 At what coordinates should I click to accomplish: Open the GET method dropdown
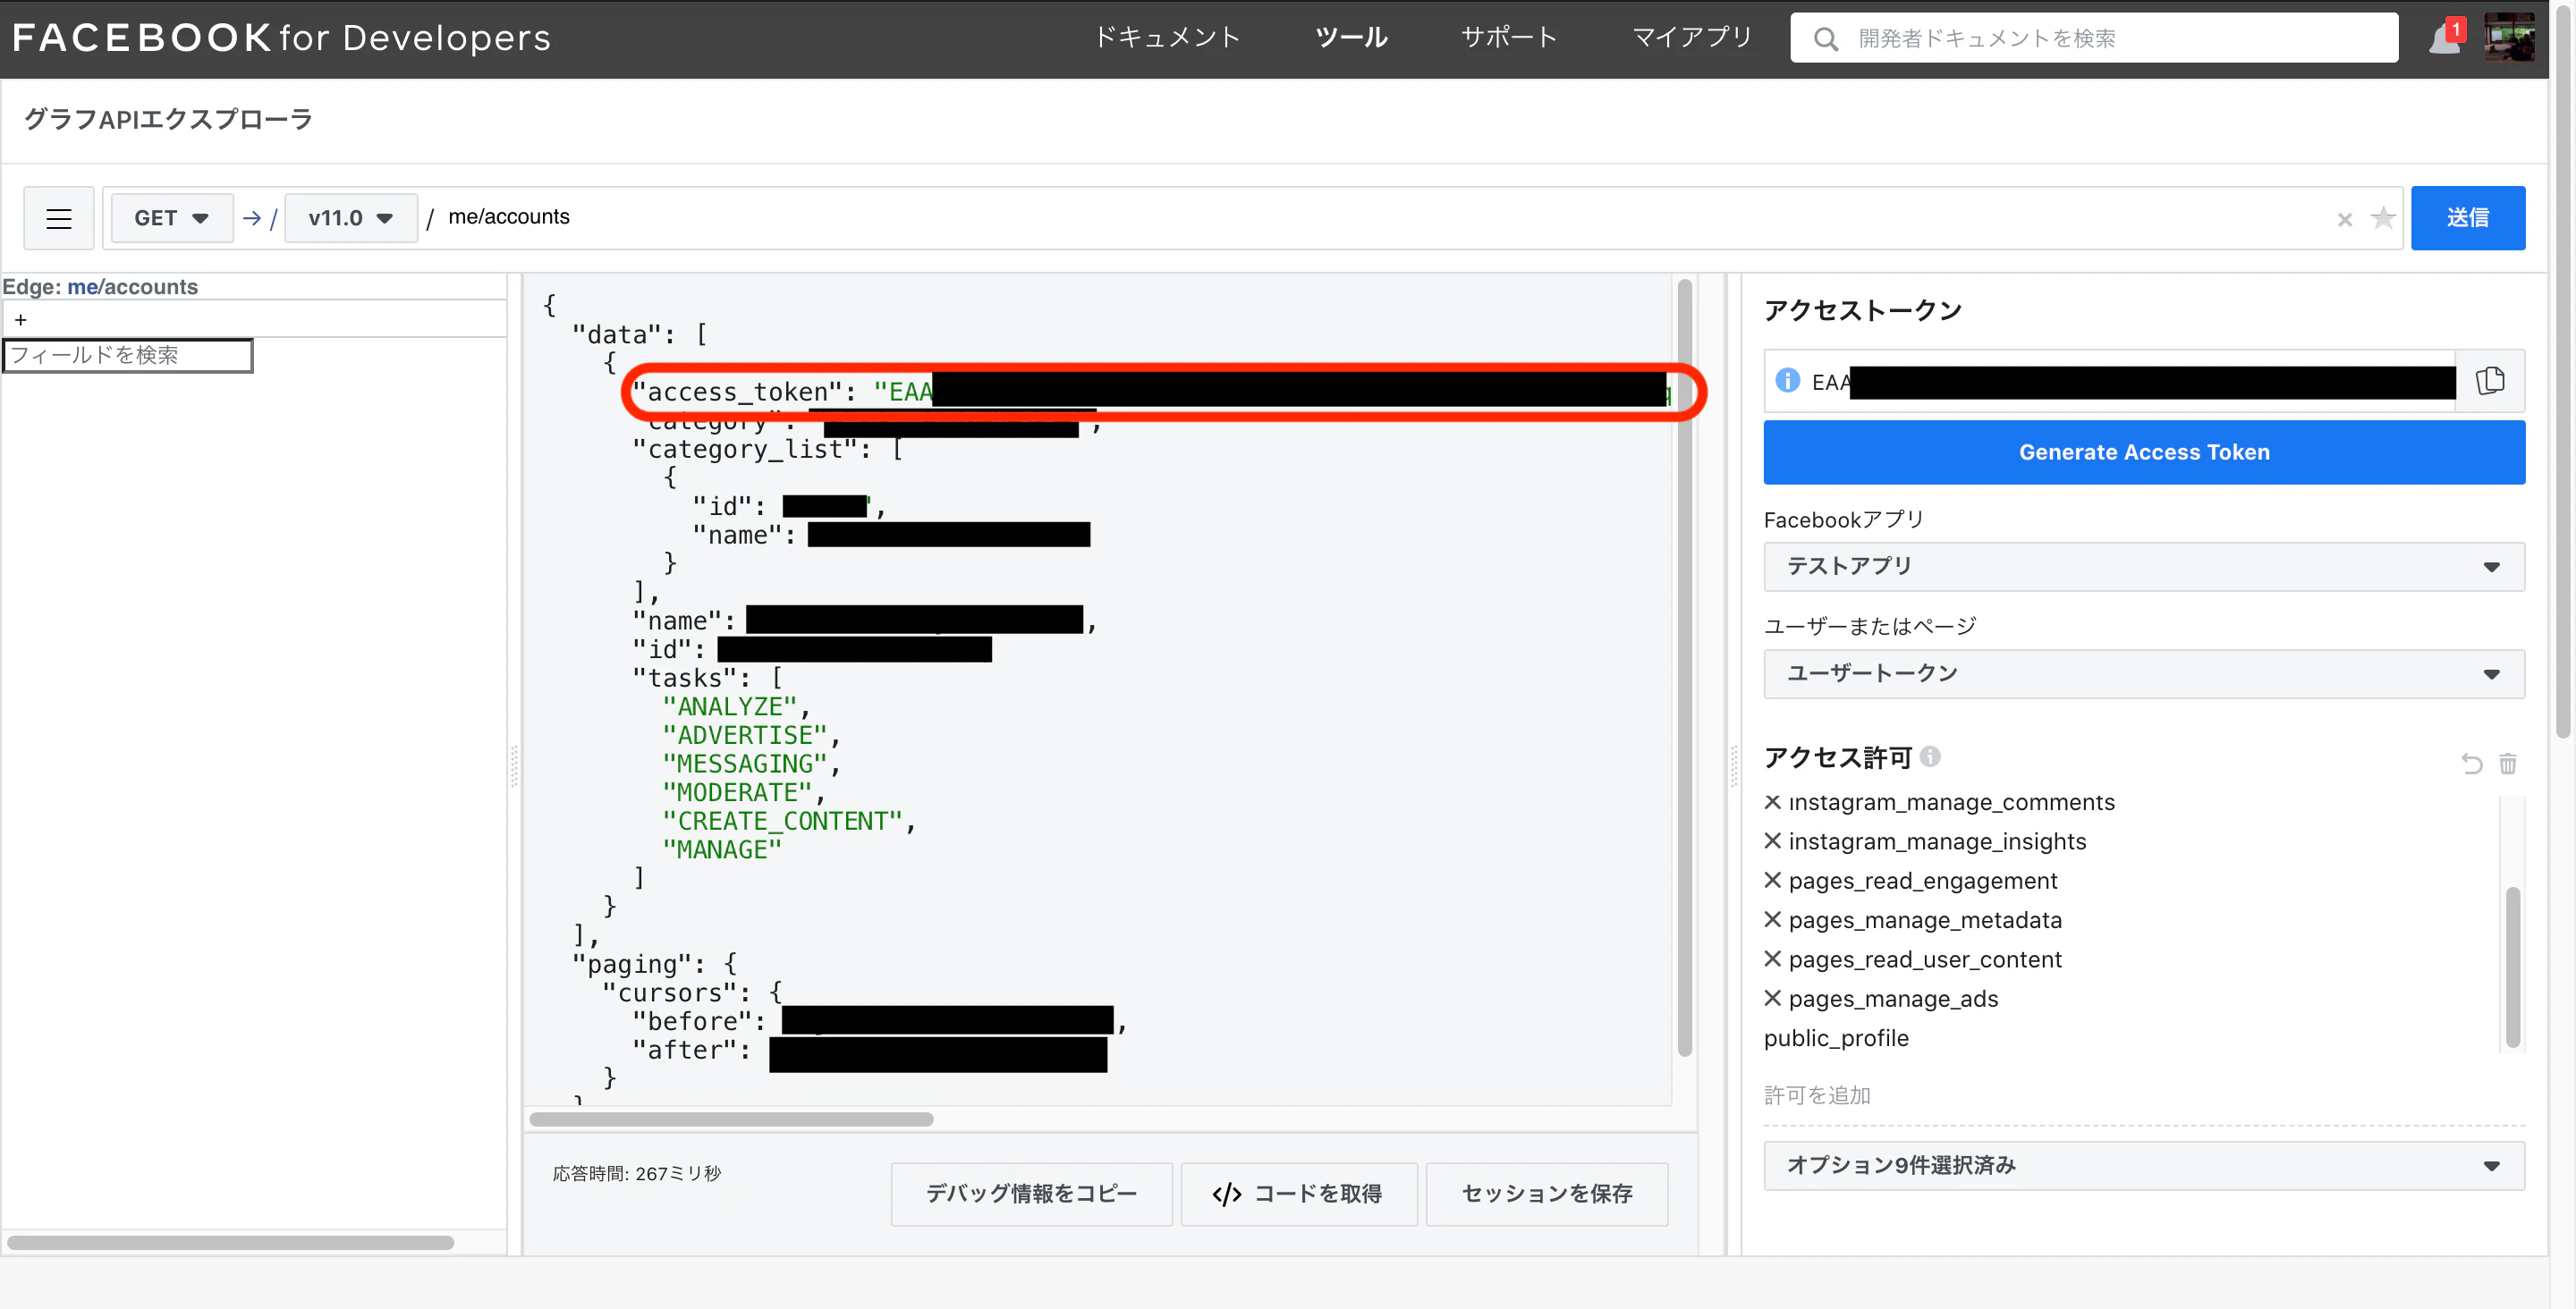[171, 218]
